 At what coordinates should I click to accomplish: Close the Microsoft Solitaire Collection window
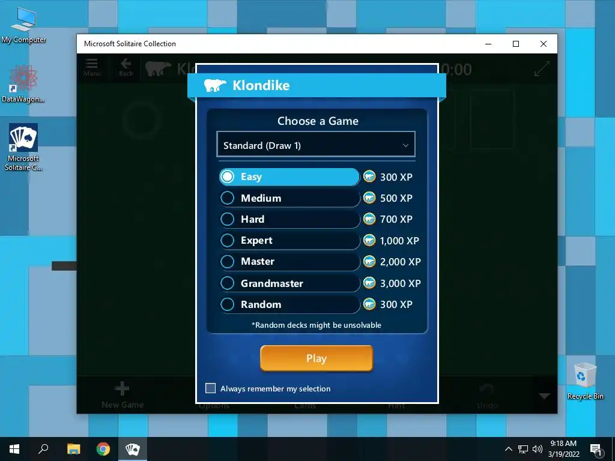[543, 44]
